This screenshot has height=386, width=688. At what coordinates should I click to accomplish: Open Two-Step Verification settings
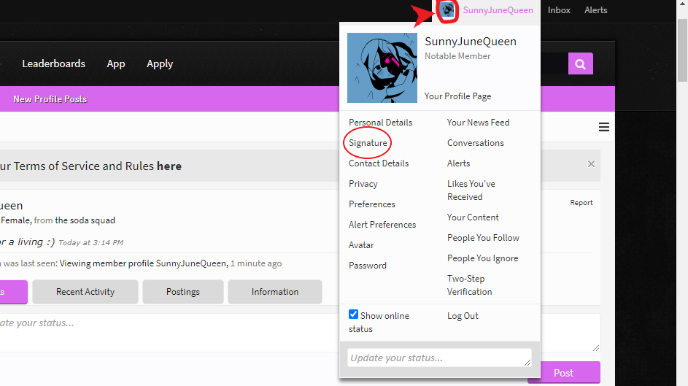point(470,285)
